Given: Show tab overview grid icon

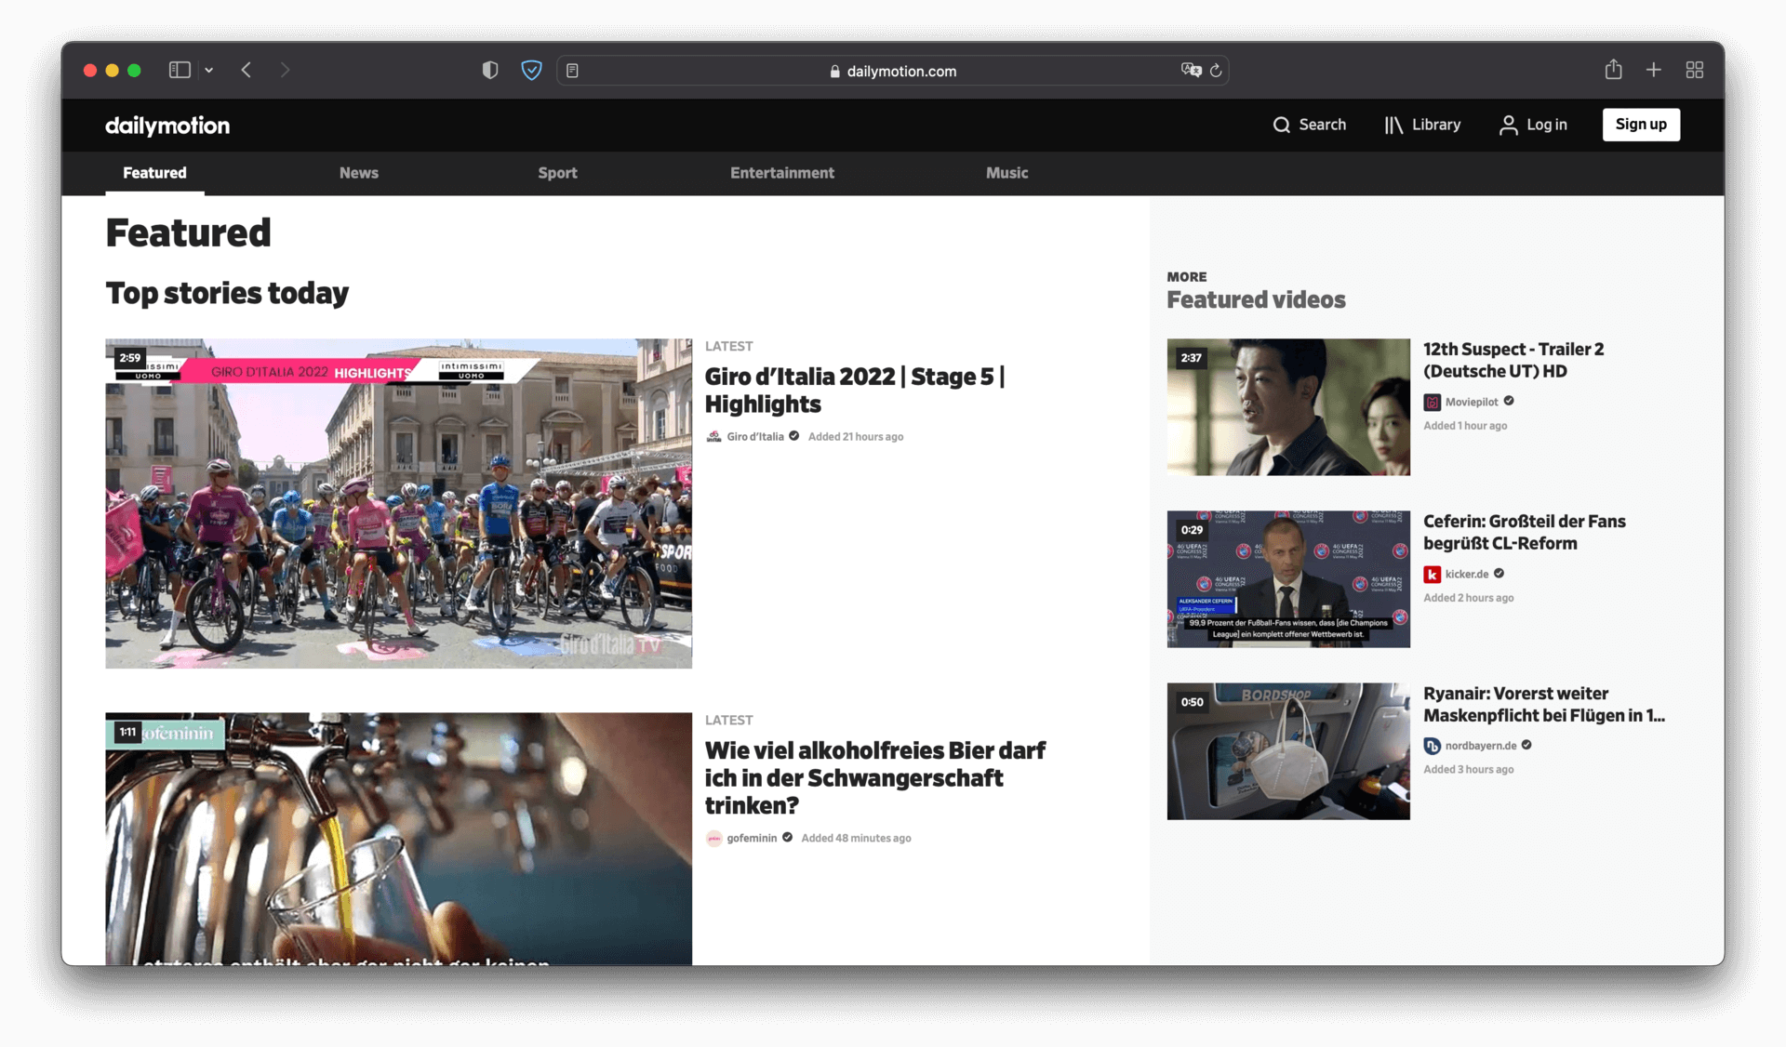Looking at the screenshot, I should (x=1694, y=70).
